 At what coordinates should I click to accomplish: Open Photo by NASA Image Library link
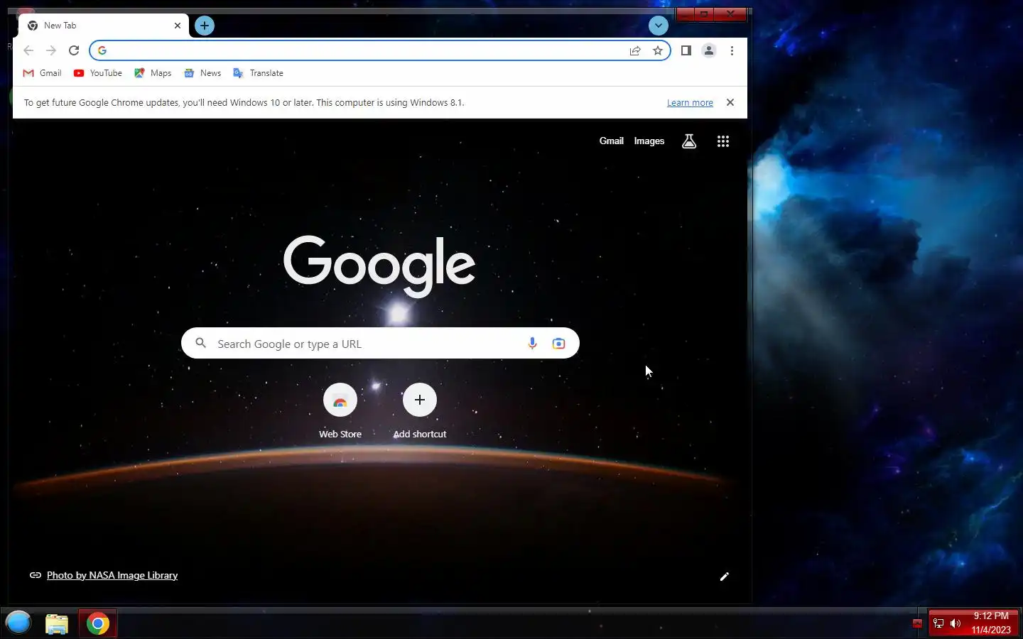pyautogui.click(x=112, y=576)
